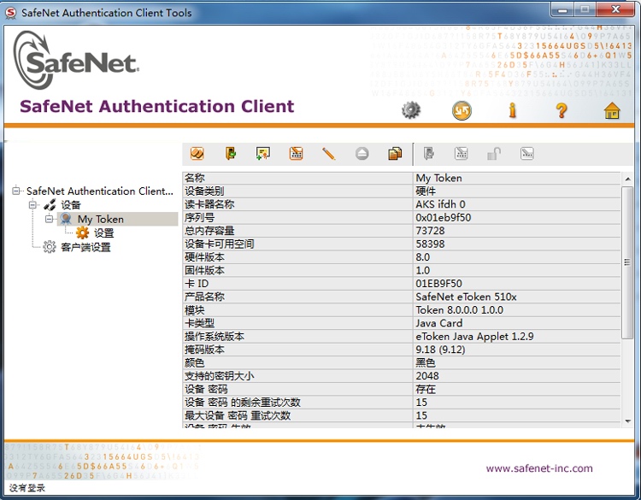Select the 设备 tree item
Image resolution: width=641 pixels, height=500 pixels.
71,205
